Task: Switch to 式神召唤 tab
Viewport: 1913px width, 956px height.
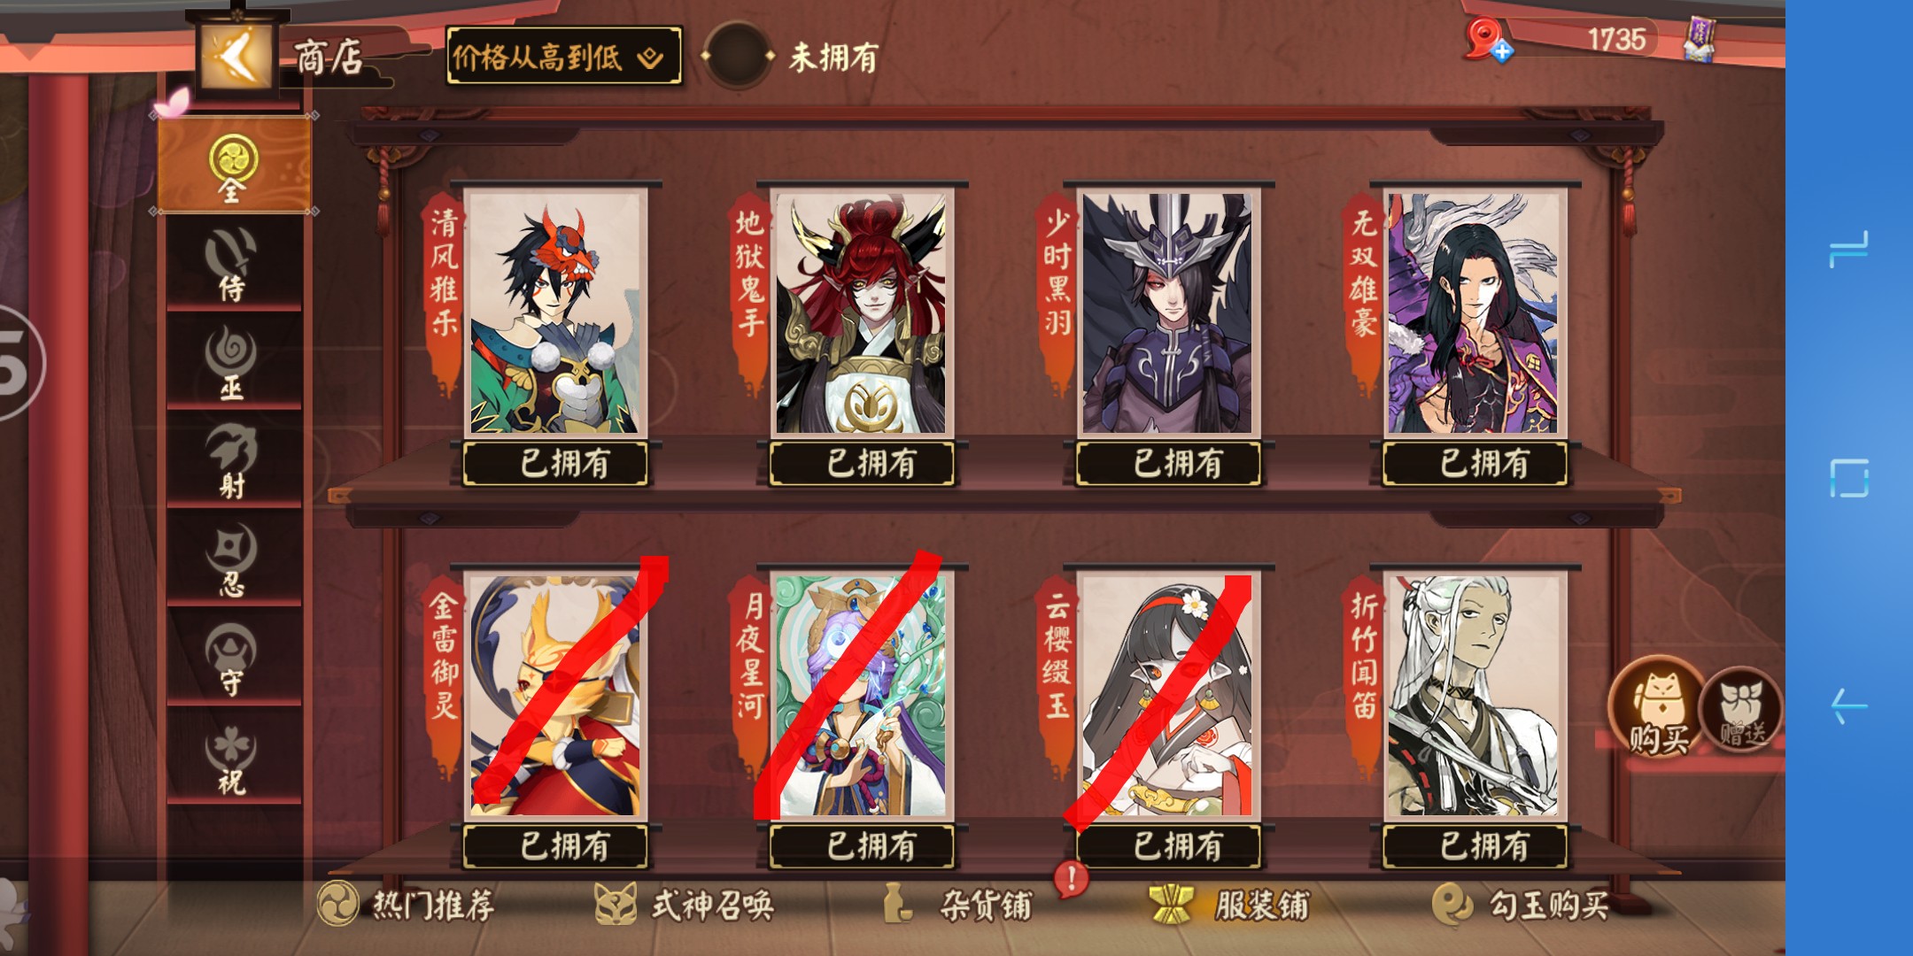Action: coord(684,905)
